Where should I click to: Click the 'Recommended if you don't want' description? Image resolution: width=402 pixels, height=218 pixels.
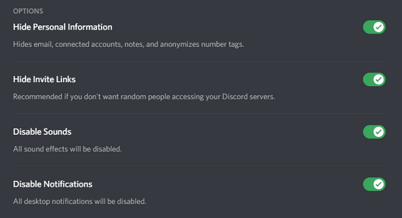coord(144,97)
